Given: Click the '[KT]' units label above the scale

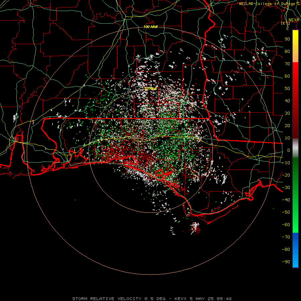Looking at the screenshot, I should 286,23.
